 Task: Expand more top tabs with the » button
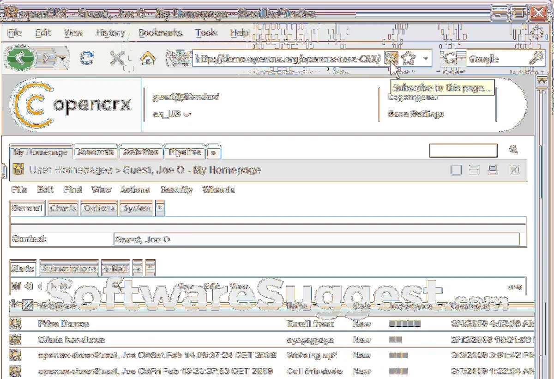click(214, 152)
